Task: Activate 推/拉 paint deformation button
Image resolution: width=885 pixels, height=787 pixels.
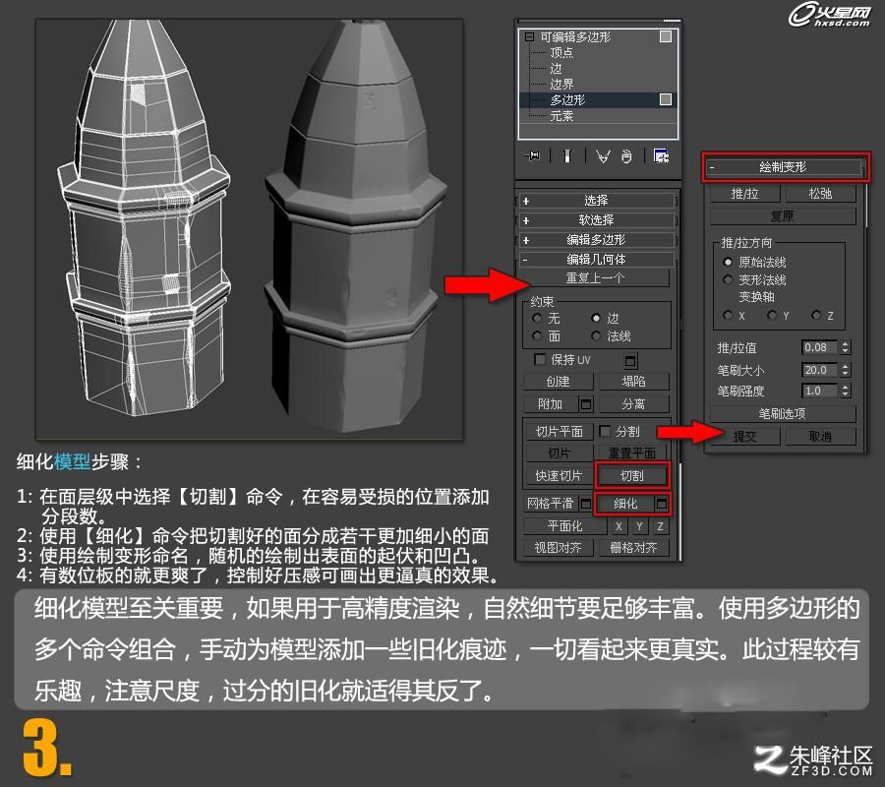Action: (745, 194)
